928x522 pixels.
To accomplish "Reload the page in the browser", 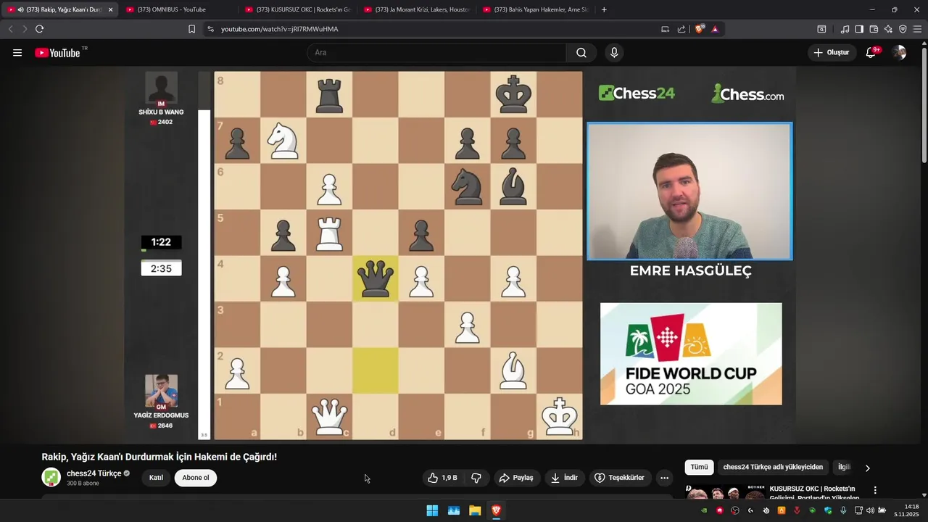I will (x=39, y=29).
